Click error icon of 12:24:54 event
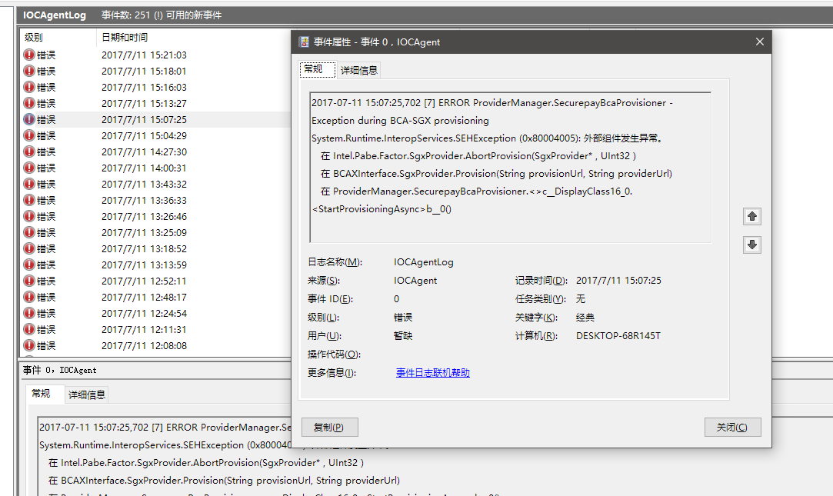 29,313
